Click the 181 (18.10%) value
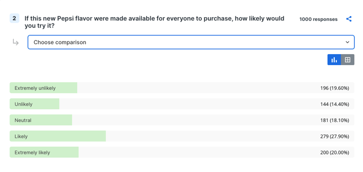363x172 pixels. coord(335,120)
